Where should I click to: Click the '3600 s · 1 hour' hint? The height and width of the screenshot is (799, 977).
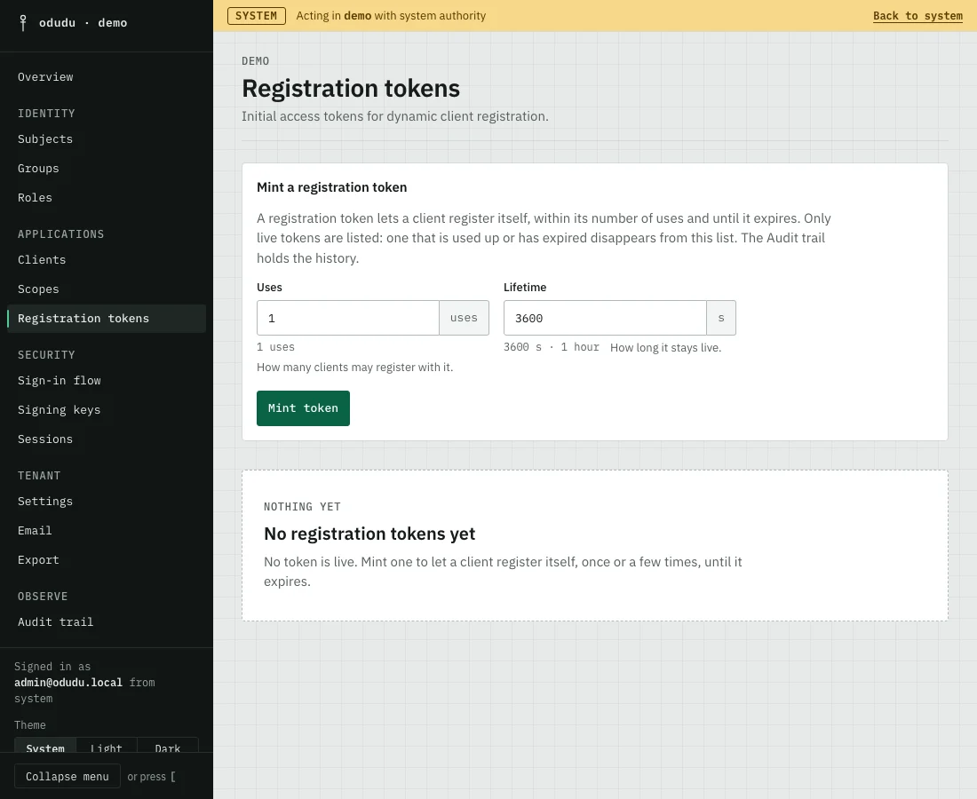(x=552, y=347)
